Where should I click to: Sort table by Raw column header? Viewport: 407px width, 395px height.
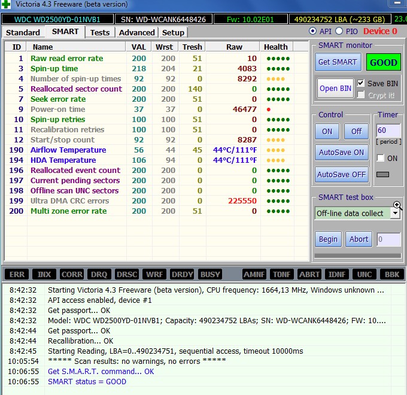[x=234, y=47]
